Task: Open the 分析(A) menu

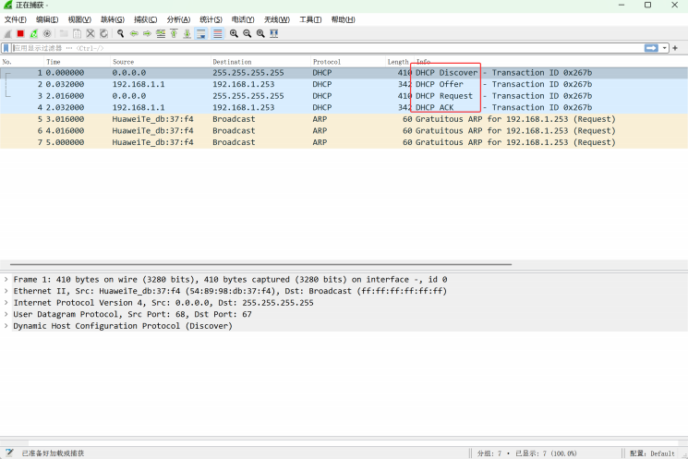Action: pos(178,19)
